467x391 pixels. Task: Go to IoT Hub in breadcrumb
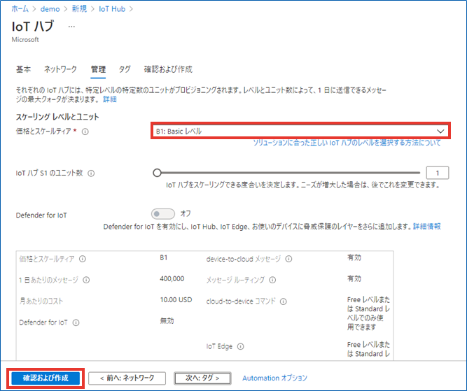pos(112,9)
